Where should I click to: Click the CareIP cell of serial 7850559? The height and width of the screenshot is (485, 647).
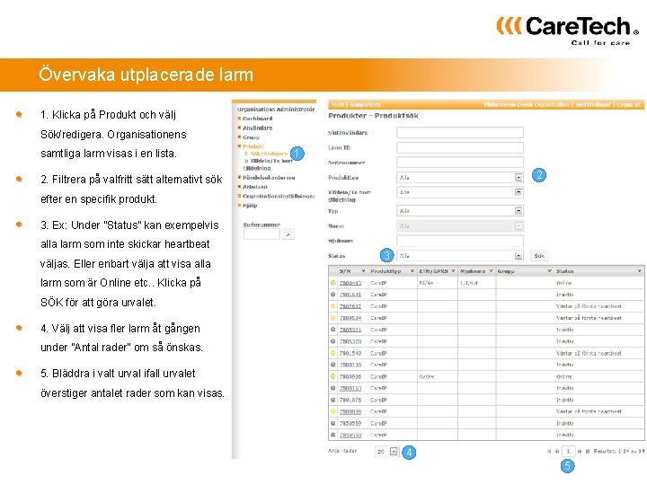pos(378,423)
